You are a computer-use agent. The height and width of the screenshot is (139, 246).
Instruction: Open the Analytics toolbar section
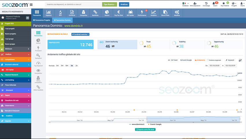click(153, 13)
